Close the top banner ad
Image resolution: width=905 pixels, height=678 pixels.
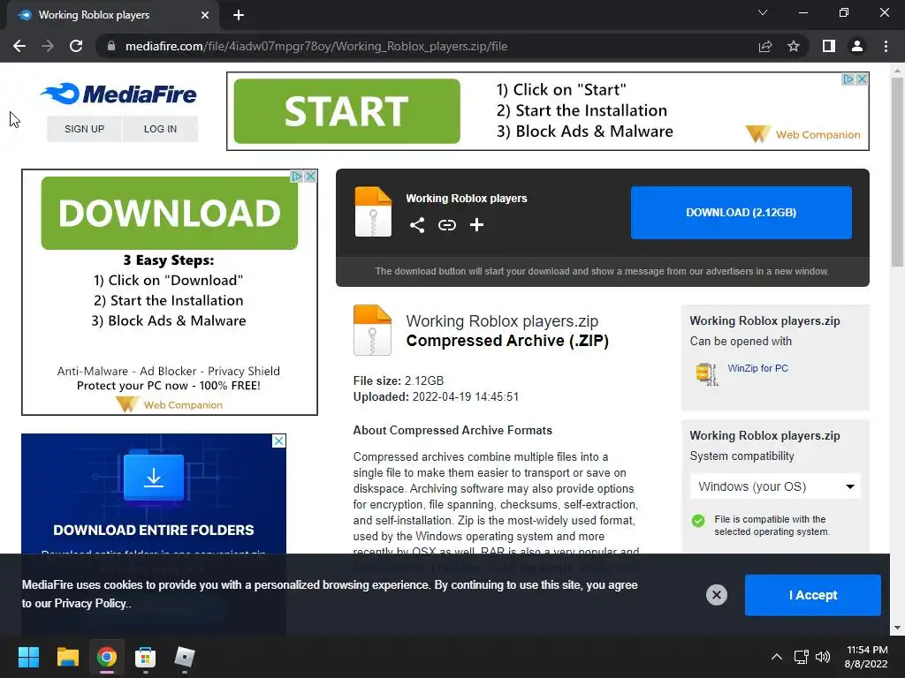point(862,79)
